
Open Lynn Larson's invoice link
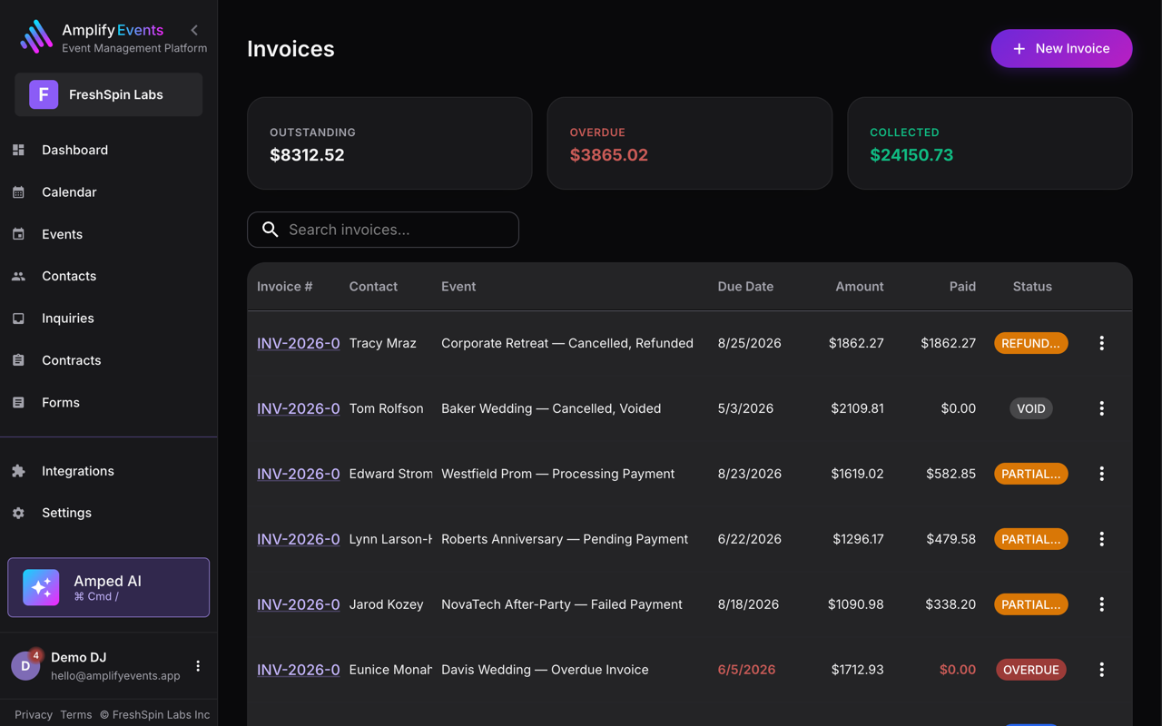click(299, 539)
